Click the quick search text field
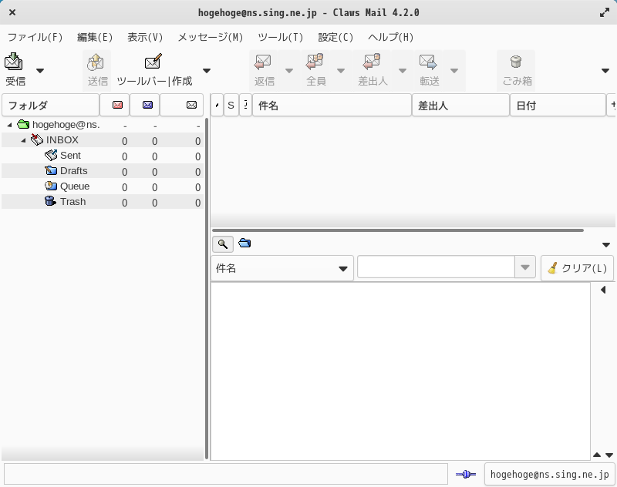The width and height of the screenshot is (617, 487). [436, 267]
